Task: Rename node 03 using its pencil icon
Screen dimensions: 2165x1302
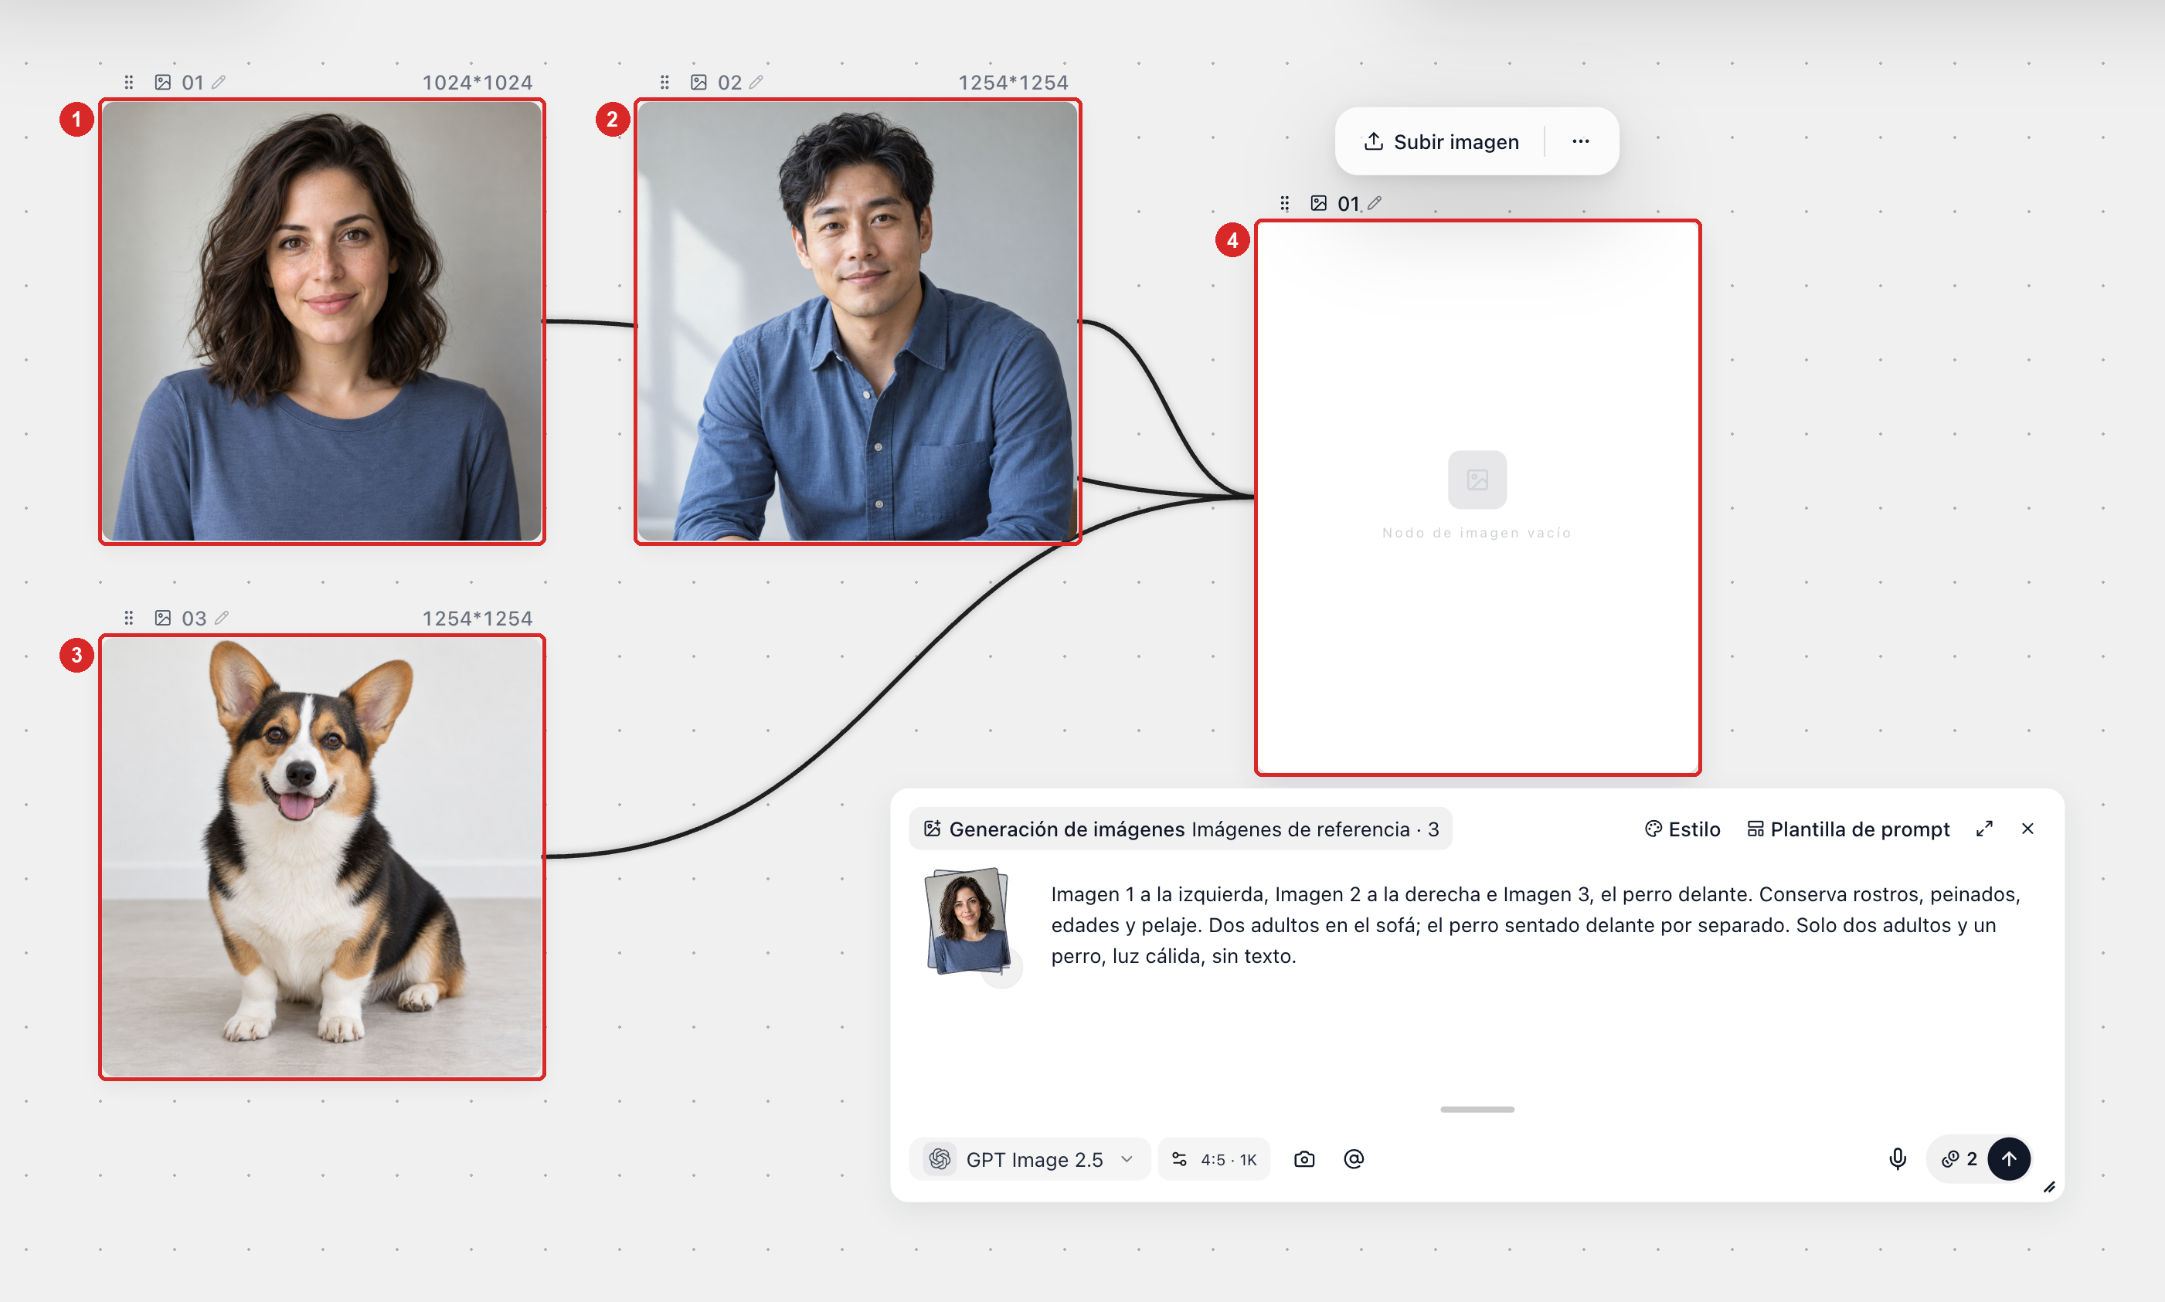Action: [222, 618]
